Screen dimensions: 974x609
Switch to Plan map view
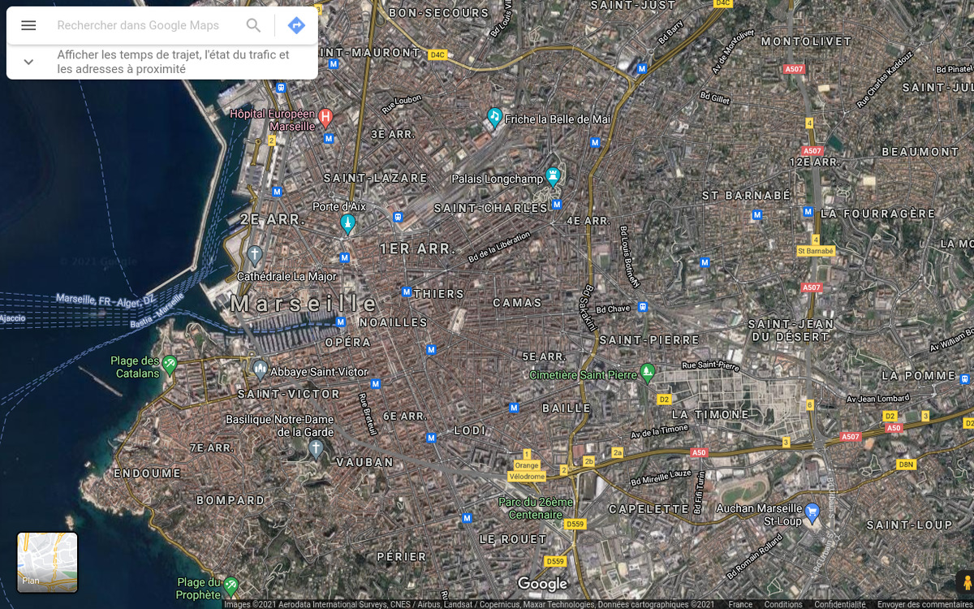[46, 562]
